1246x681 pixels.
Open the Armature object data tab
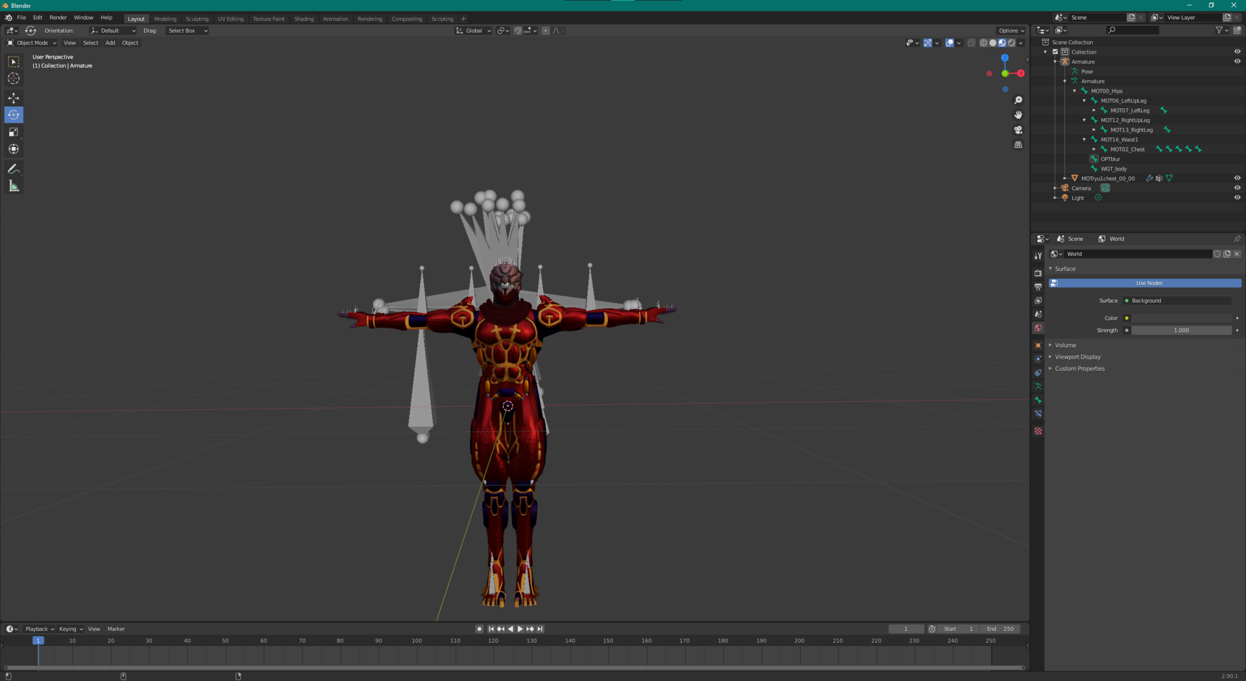coord(1038,386)
